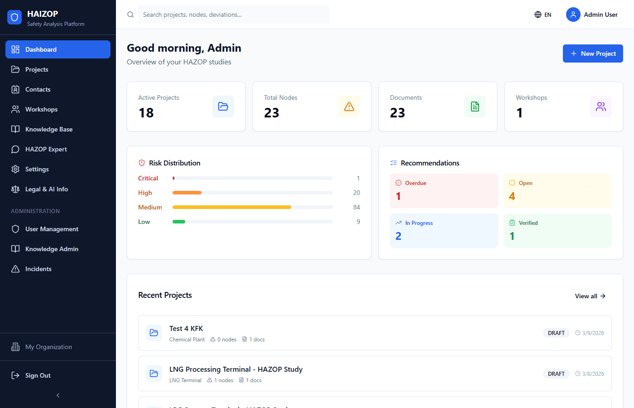Image resolution: width=634 pixels, height=408 pixels.
Task: Click the HAIZOP shield logo
Action: point(14,16)
